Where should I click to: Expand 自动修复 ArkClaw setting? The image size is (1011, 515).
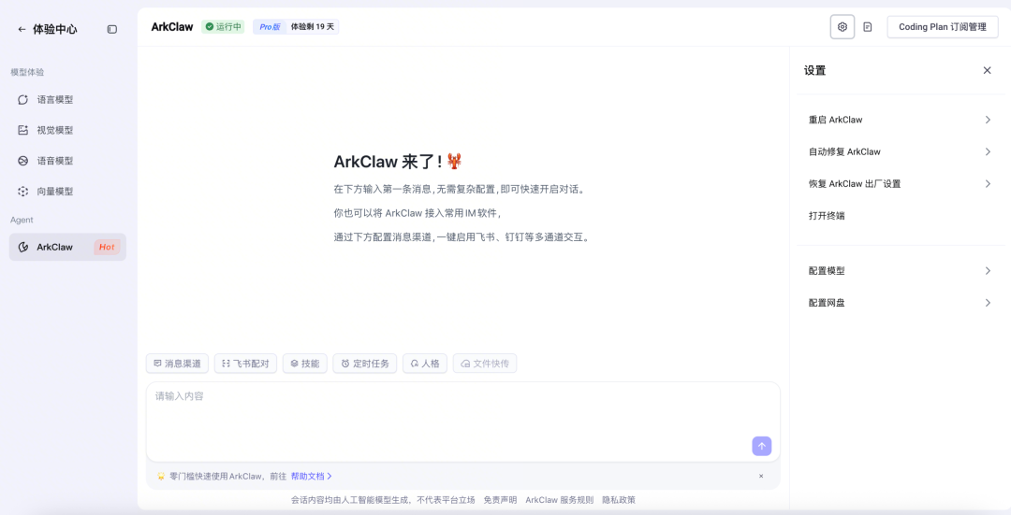tap(901, 152)
